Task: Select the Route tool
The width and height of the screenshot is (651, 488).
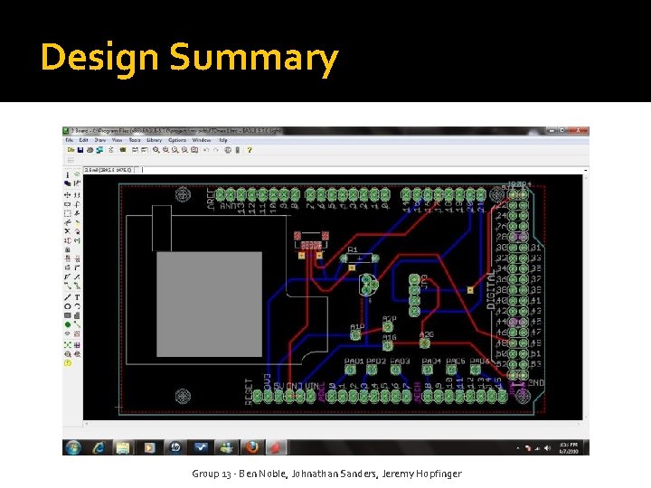Action: [67, 286]
